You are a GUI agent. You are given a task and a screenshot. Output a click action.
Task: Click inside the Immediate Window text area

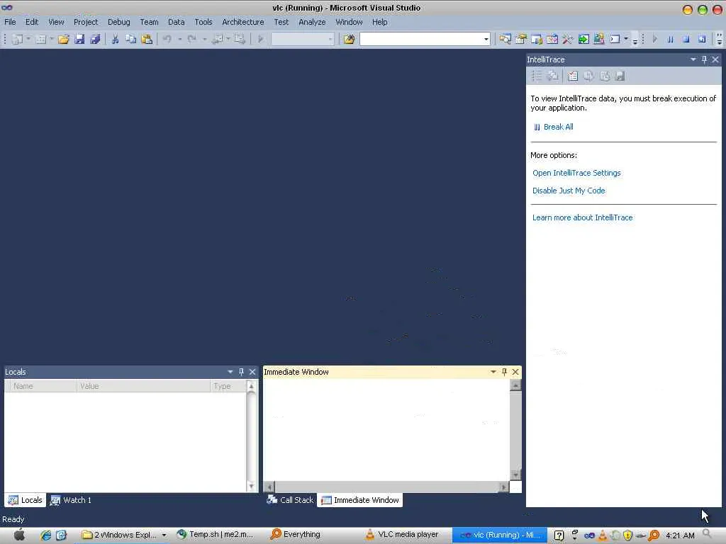pos(386,430)
